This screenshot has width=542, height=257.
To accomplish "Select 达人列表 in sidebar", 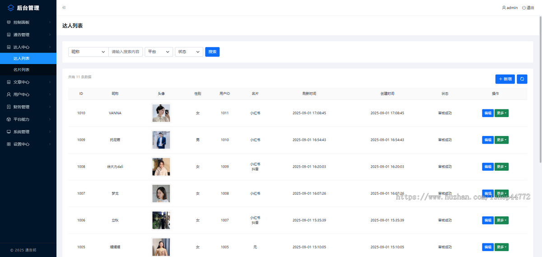I will pyautogui.click(x=28, y=59).
